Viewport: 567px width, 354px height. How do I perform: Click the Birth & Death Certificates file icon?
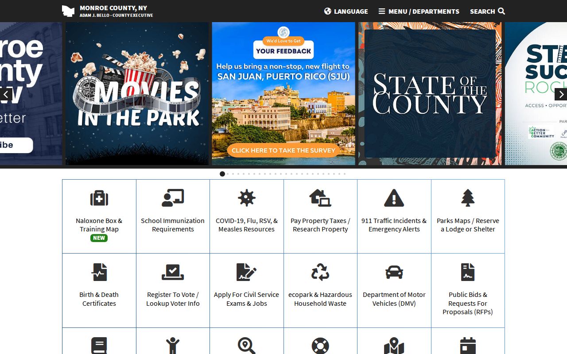[x=99, y=272]
